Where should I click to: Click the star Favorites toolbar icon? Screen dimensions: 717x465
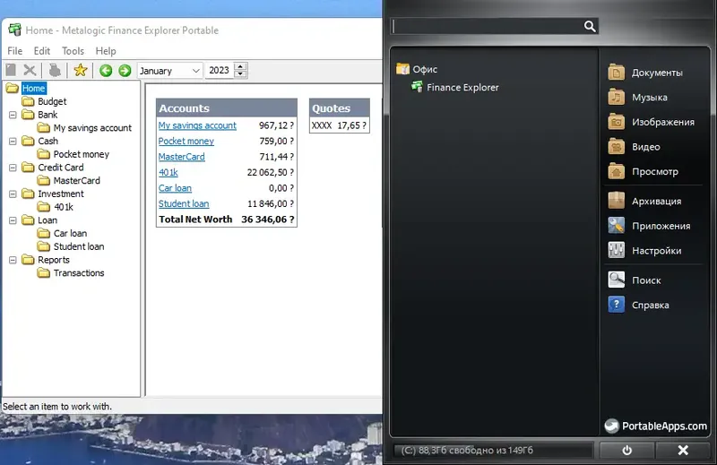[81, 70]
